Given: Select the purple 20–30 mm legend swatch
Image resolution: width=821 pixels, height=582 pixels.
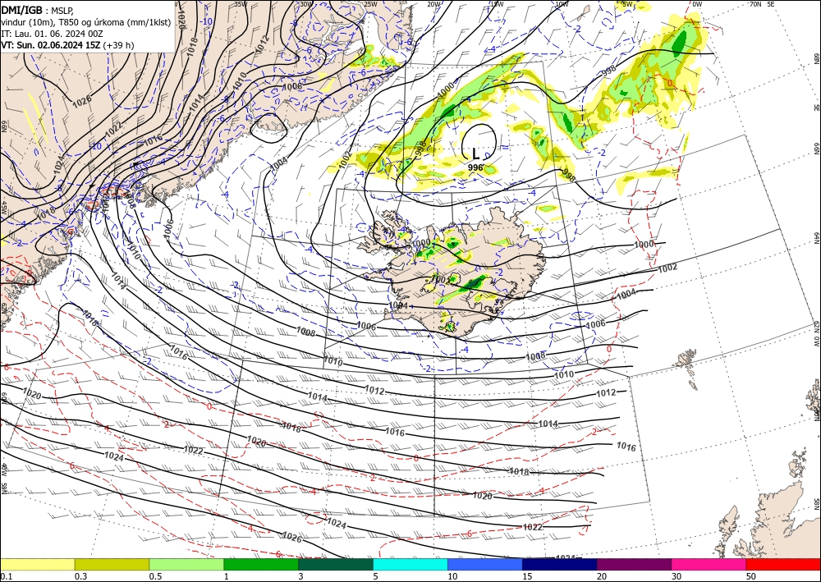Looking at the screenshot, I should pyautogui.click(x=634, y=564).
